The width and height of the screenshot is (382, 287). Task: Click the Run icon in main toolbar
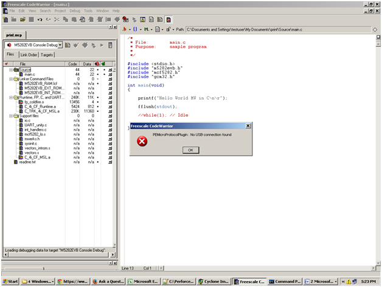(134, 19)
